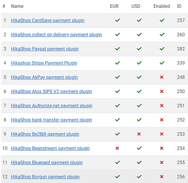Click red EUR cross for Beanstream plugin
This screenshot has width=188, height=183.
(x=117, y=148)
